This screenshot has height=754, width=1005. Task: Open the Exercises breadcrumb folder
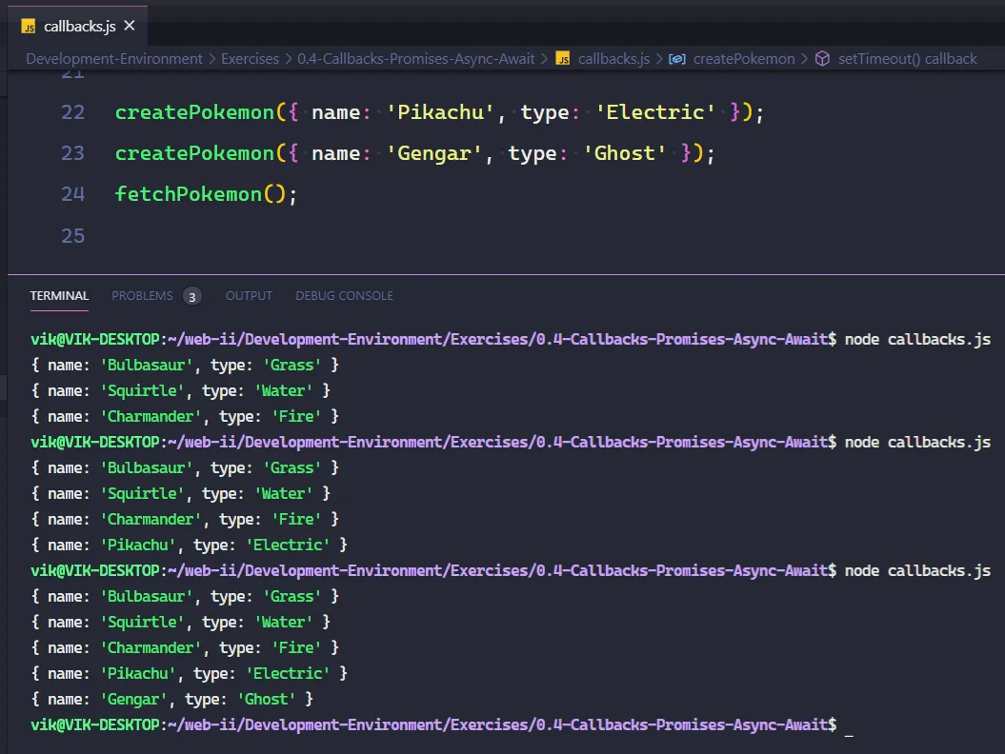click(250, 59)
